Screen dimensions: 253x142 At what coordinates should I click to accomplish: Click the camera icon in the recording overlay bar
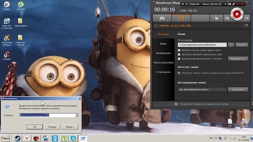[x=229, y=4]
